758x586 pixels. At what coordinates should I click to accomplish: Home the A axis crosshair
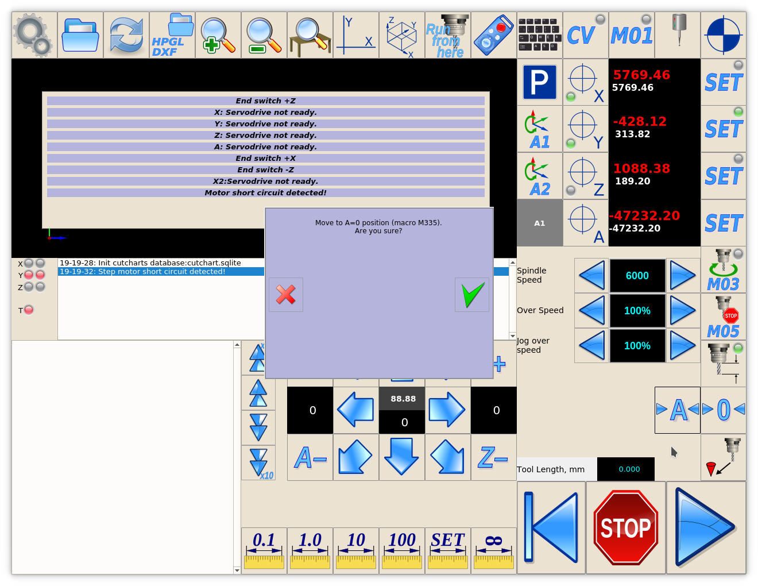click(x=586, y=223)
